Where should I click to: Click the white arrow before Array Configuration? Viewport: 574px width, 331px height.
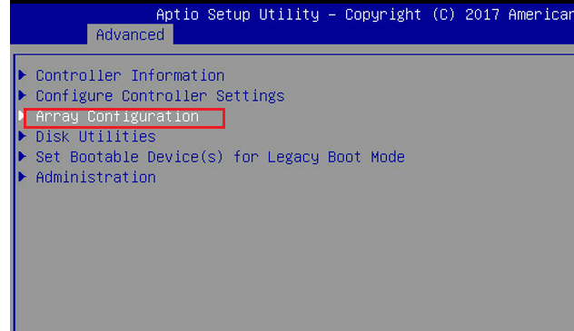pos(21,116)
